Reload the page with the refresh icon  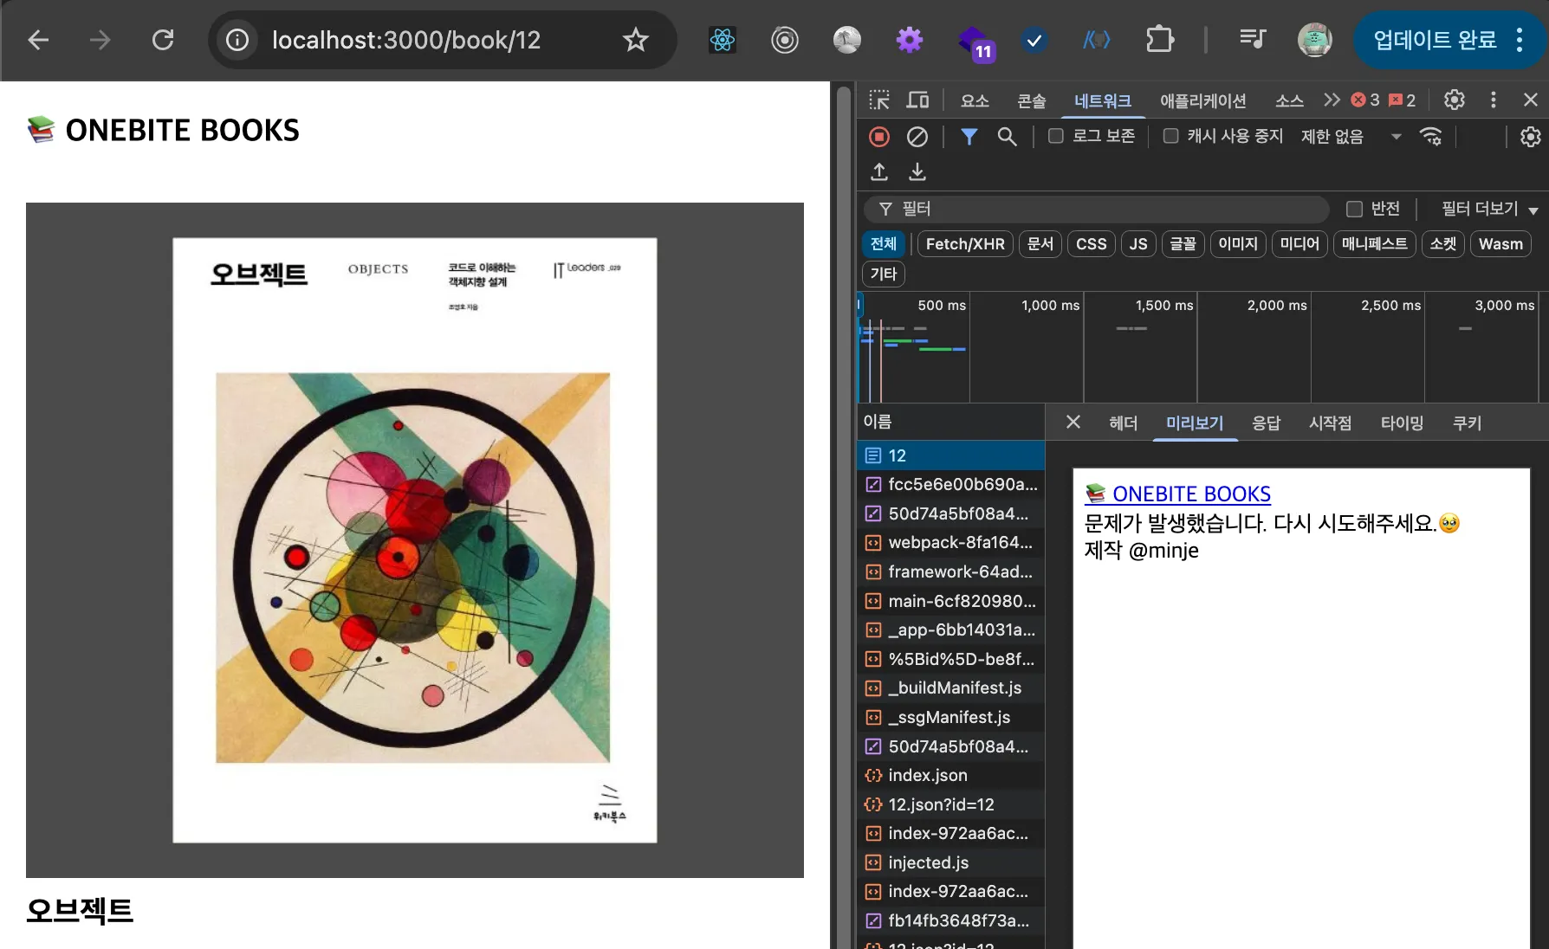(x=163, y=40)
